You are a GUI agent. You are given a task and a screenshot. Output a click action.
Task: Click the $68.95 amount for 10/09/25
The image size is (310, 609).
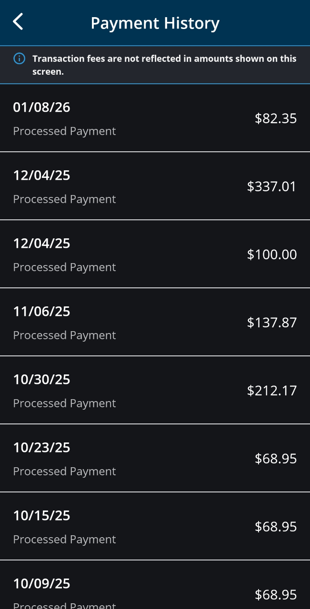276,595
